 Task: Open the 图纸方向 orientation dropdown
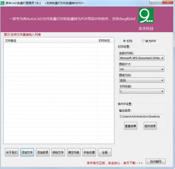pos(142,80)
